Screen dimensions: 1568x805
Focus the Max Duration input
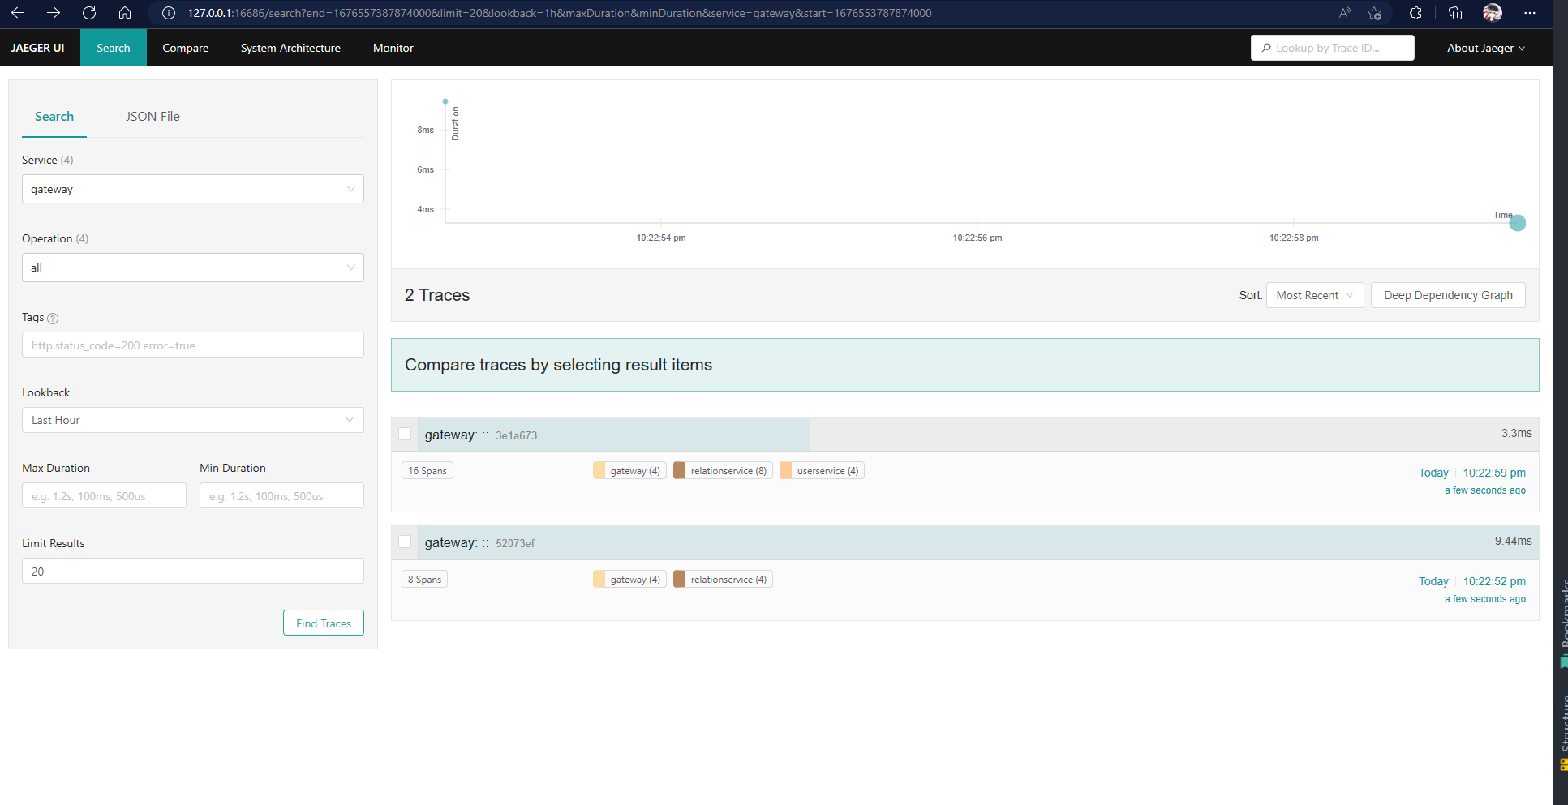104,495
